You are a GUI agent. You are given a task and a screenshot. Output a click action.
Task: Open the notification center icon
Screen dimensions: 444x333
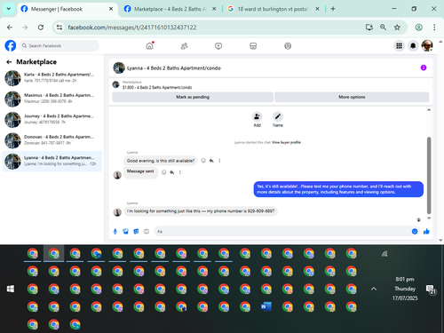[x=431, y=289]
